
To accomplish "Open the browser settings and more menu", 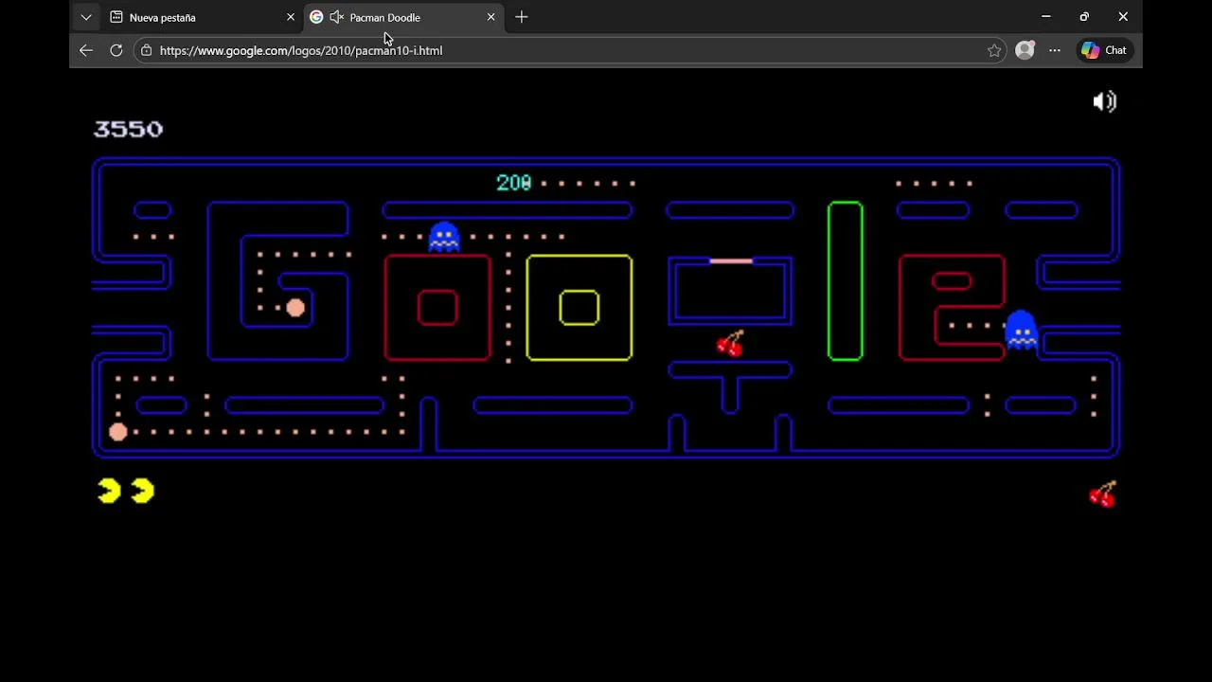I will click(x=1055, y=50).
